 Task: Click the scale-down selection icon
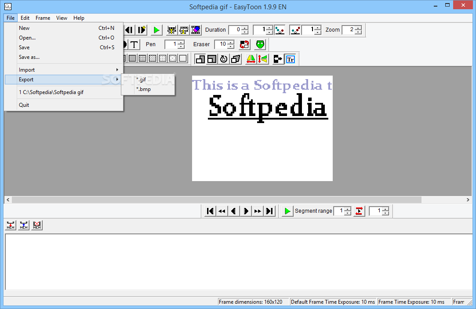coord(212,59)
